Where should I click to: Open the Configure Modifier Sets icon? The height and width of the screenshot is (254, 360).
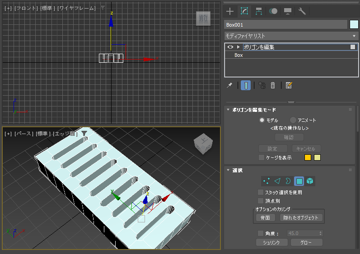pos(289,85)
